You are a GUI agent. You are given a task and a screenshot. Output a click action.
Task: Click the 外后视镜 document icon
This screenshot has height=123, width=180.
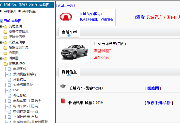(10, 96)
